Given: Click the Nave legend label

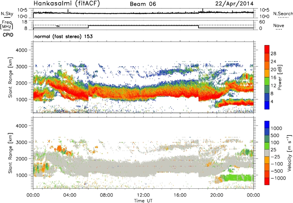Looking at the screenshot, I should (279, 26).
